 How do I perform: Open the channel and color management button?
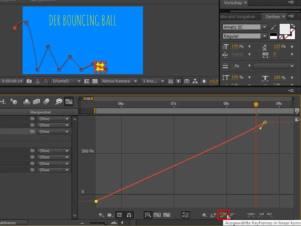point(46,81)
